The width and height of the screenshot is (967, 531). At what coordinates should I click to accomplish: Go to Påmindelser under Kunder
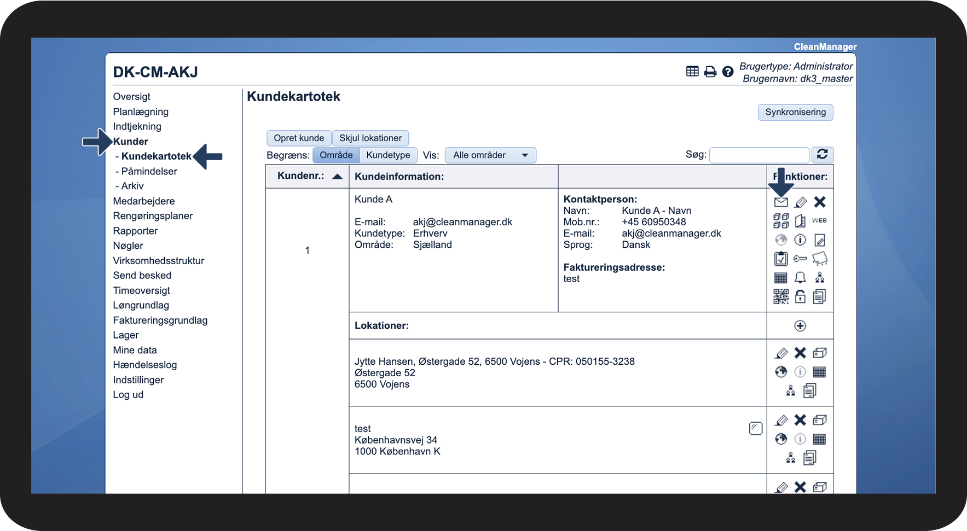(149, 171)
